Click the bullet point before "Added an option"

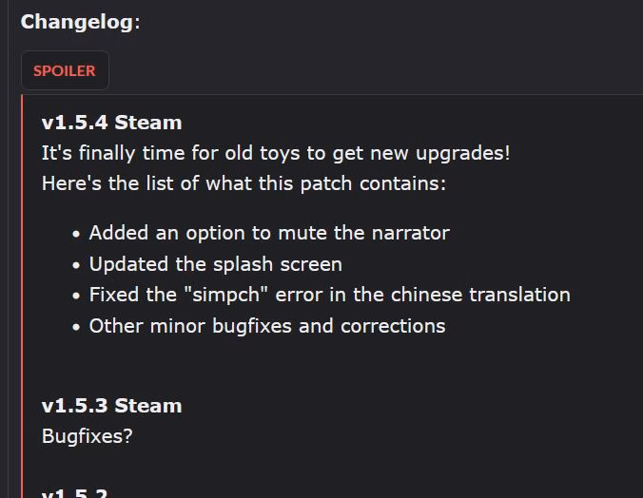click(x=76, y=234)
